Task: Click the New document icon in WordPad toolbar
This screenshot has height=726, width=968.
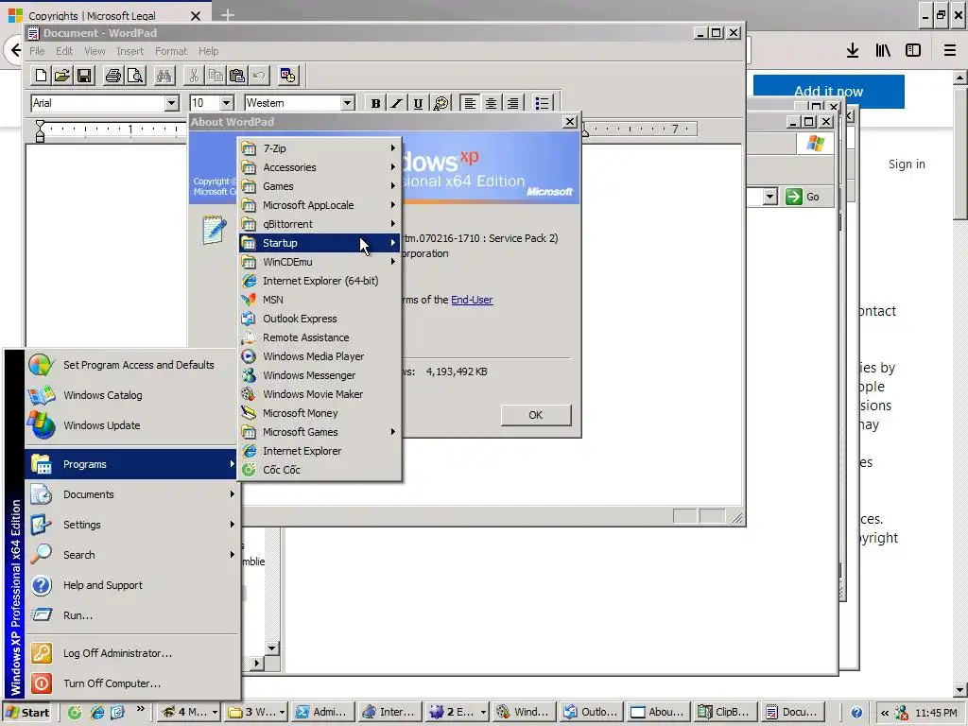Action: [x=41, y=76]
